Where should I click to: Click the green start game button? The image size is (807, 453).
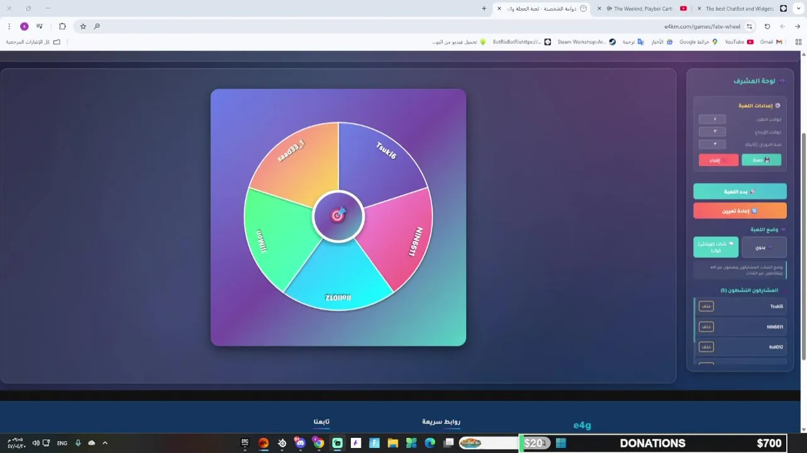740,191
